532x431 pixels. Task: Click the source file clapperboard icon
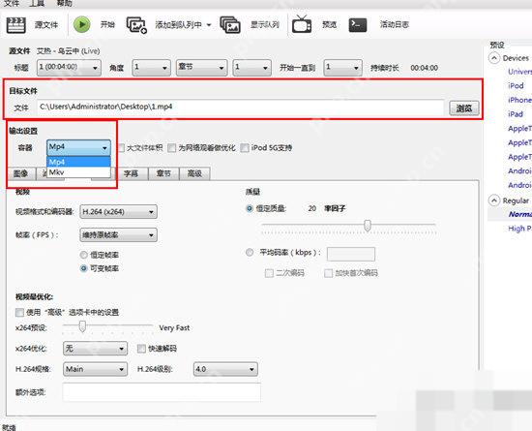(15, 25)
